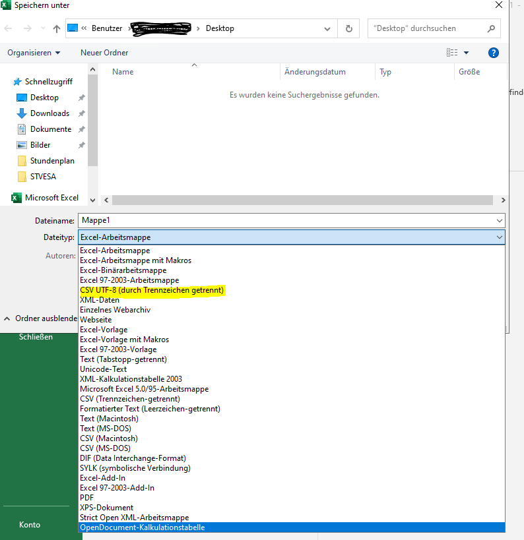The height and width of the screenshot is (540, 524).
Task: Select OpenDocument-Kalkulationstabelle file type
Action: pos(292,527)
